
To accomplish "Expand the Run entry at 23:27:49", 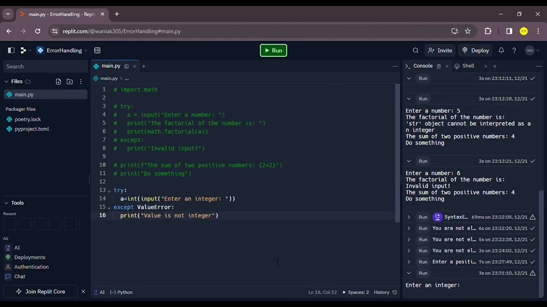I will point(409,262).
